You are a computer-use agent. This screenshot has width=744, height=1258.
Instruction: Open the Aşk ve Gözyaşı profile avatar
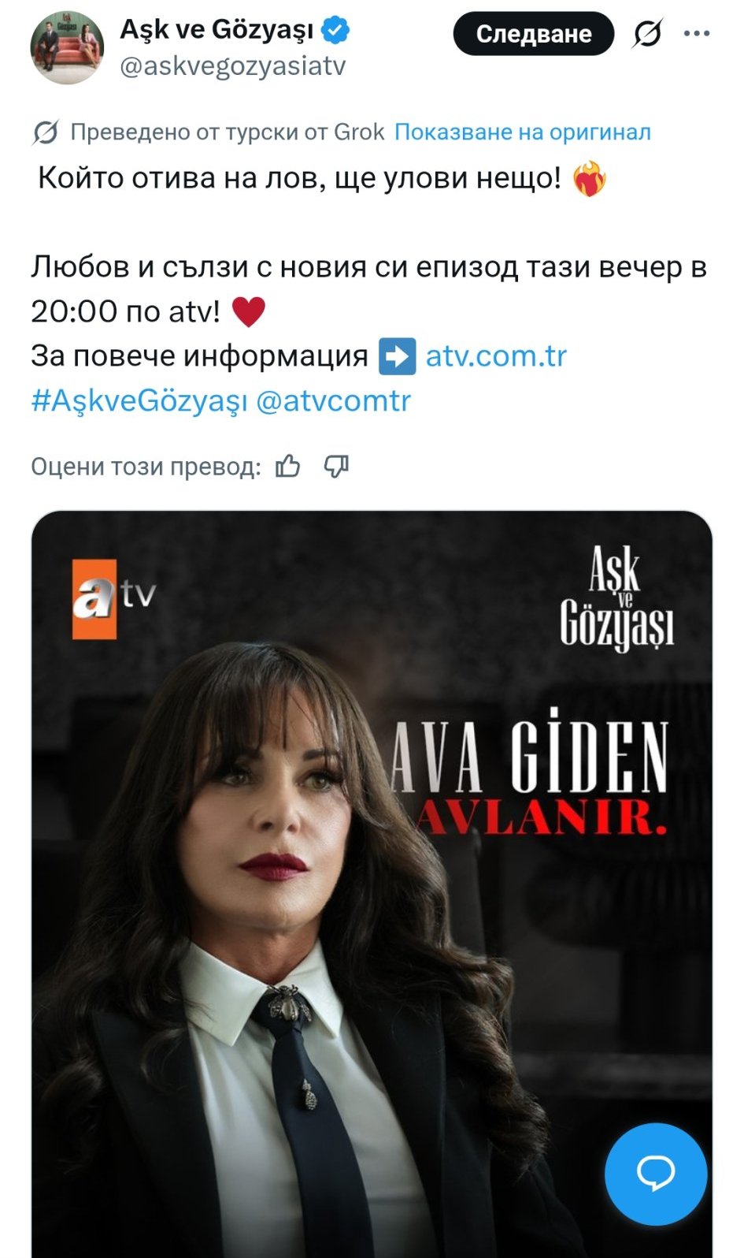pos(68,47)
